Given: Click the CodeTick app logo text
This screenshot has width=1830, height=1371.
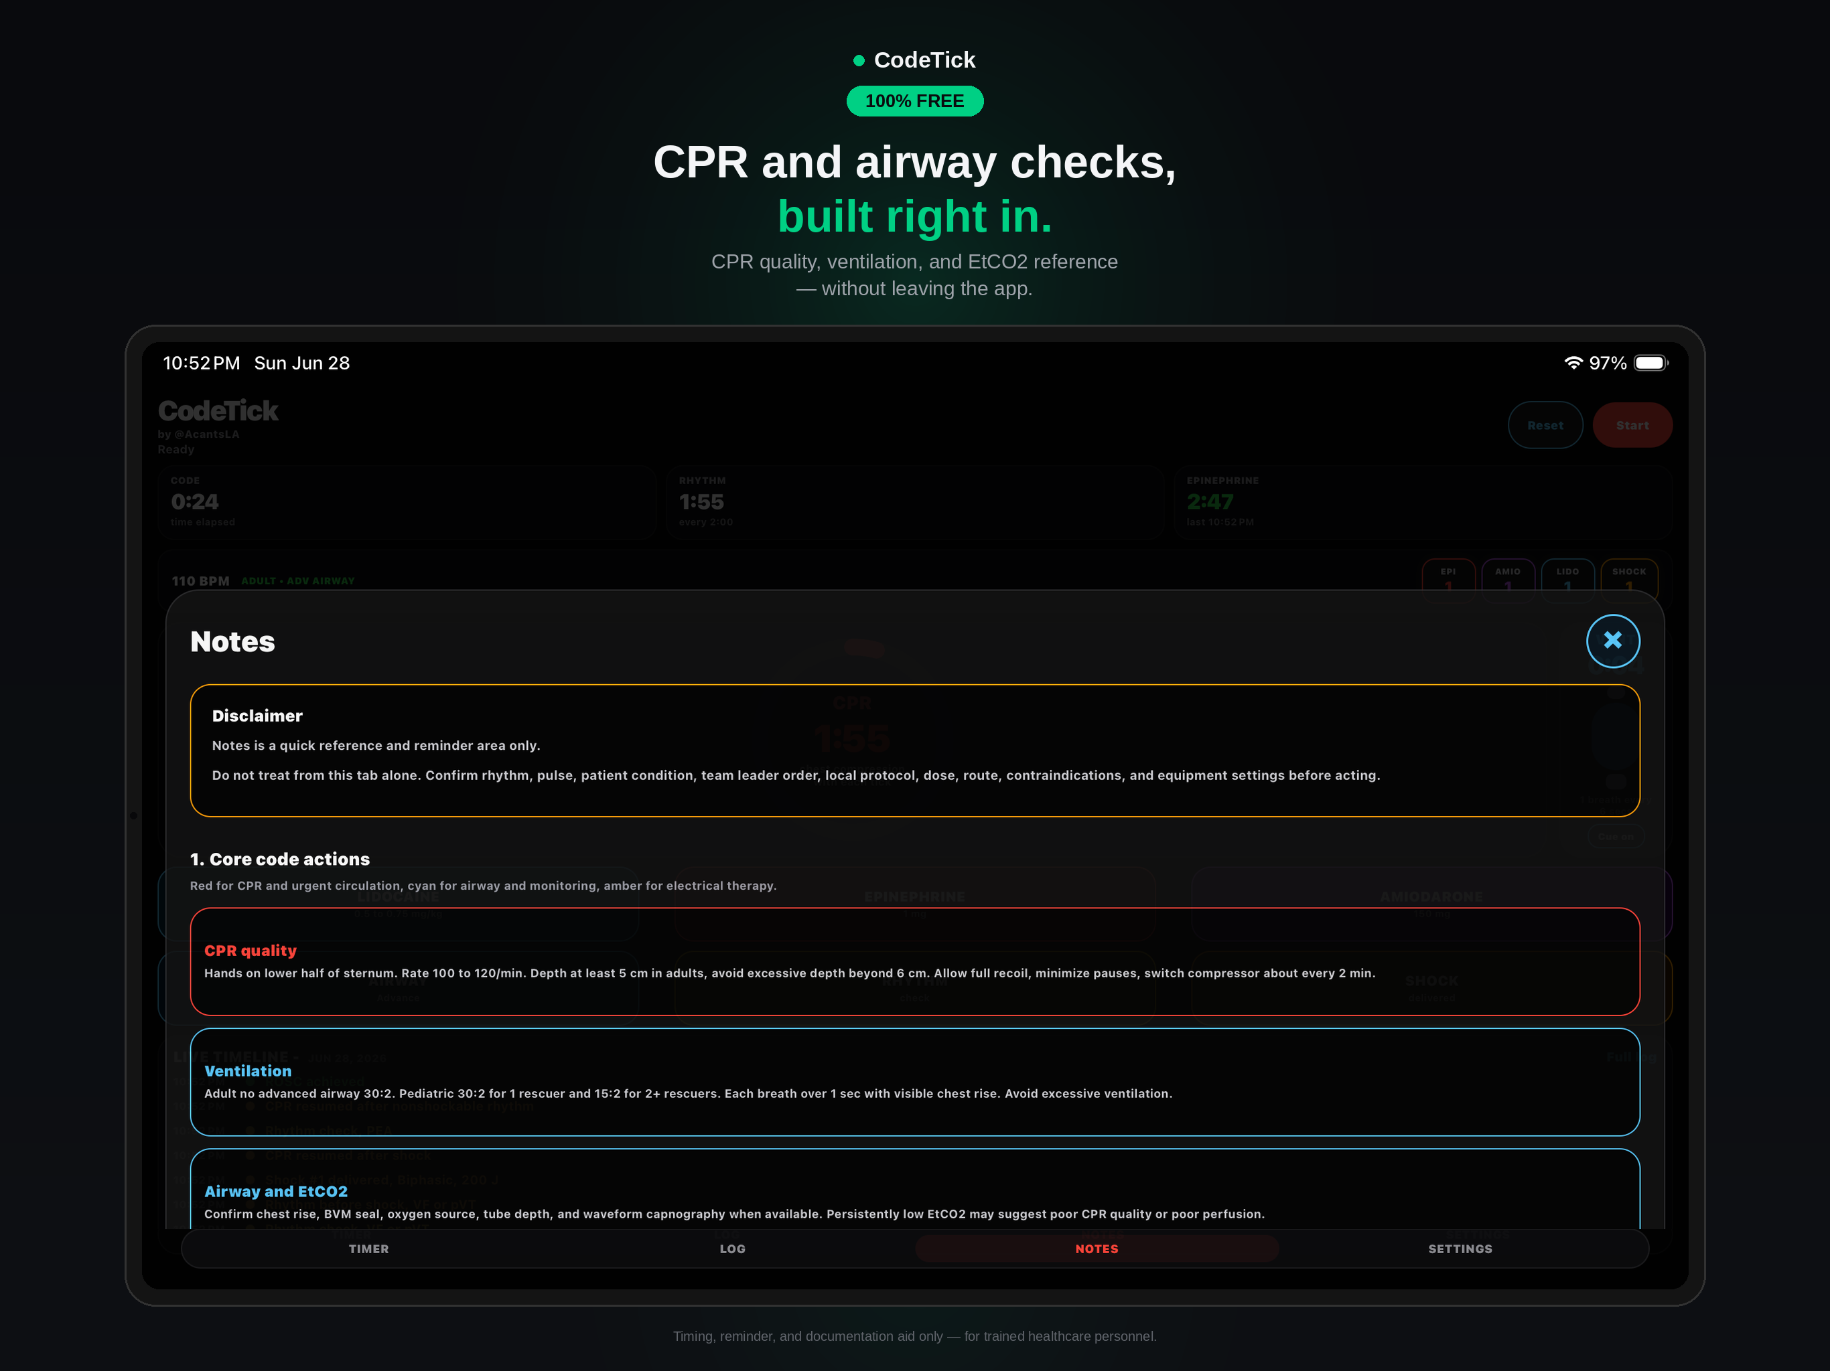Looking at the screenshot, I should click(x=218, y=411).
